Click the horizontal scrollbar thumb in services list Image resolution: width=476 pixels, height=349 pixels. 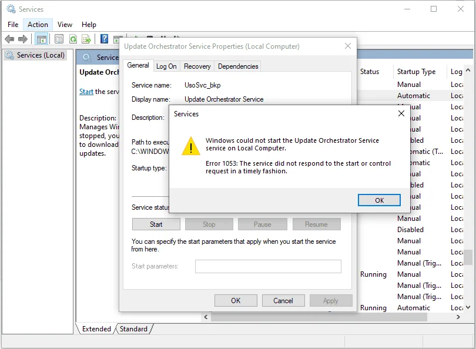pos(319,317)
